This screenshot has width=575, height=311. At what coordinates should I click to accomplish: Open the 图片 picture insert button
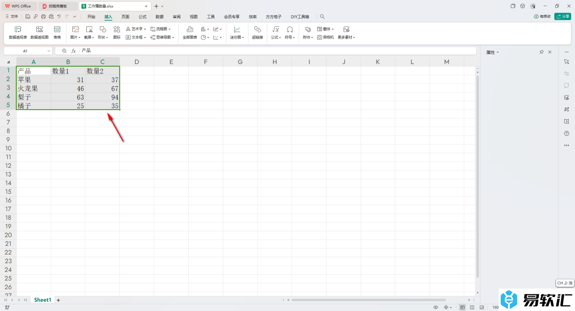pos(75,32)
